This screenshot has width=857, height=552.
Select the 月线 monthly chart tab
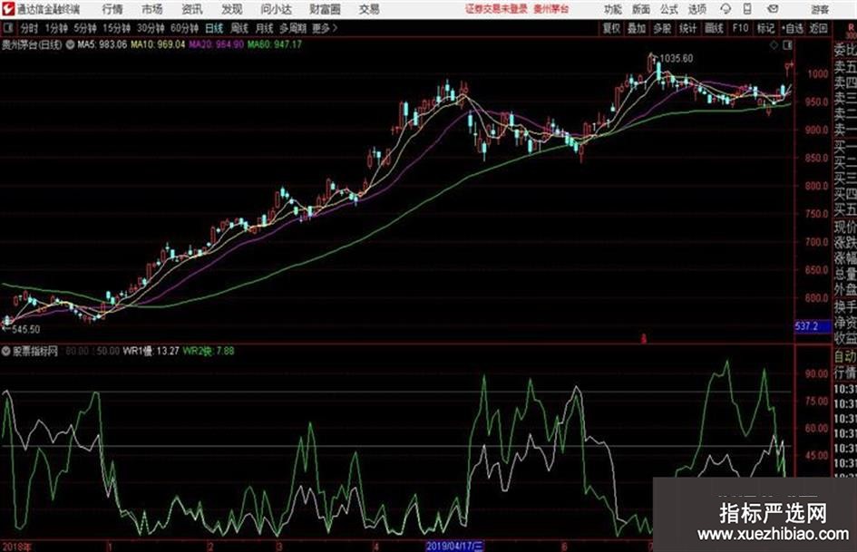click(x=265, y=28)
